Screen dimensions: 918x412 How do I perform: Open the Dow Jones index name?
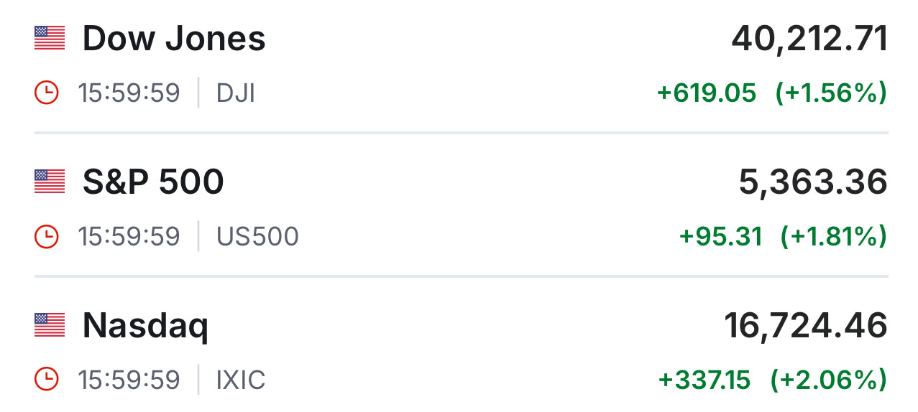(x=174, y=39)
